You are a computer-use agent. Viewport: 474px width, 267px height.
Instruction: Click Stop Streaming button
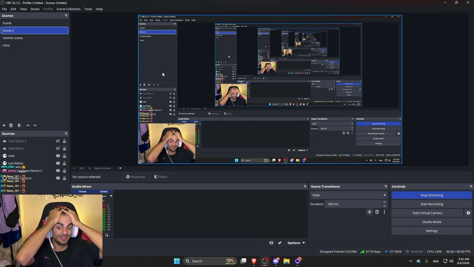432,195
